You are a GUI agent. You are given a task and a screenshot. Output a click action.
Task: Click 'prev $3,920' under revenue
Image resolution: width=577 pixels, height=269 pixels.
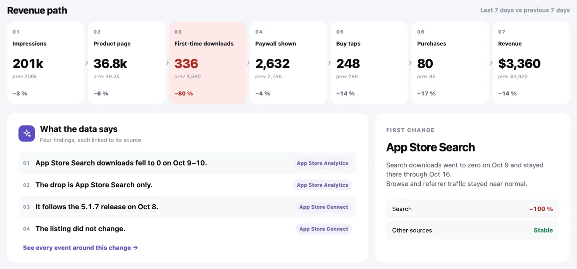(513, 77)
